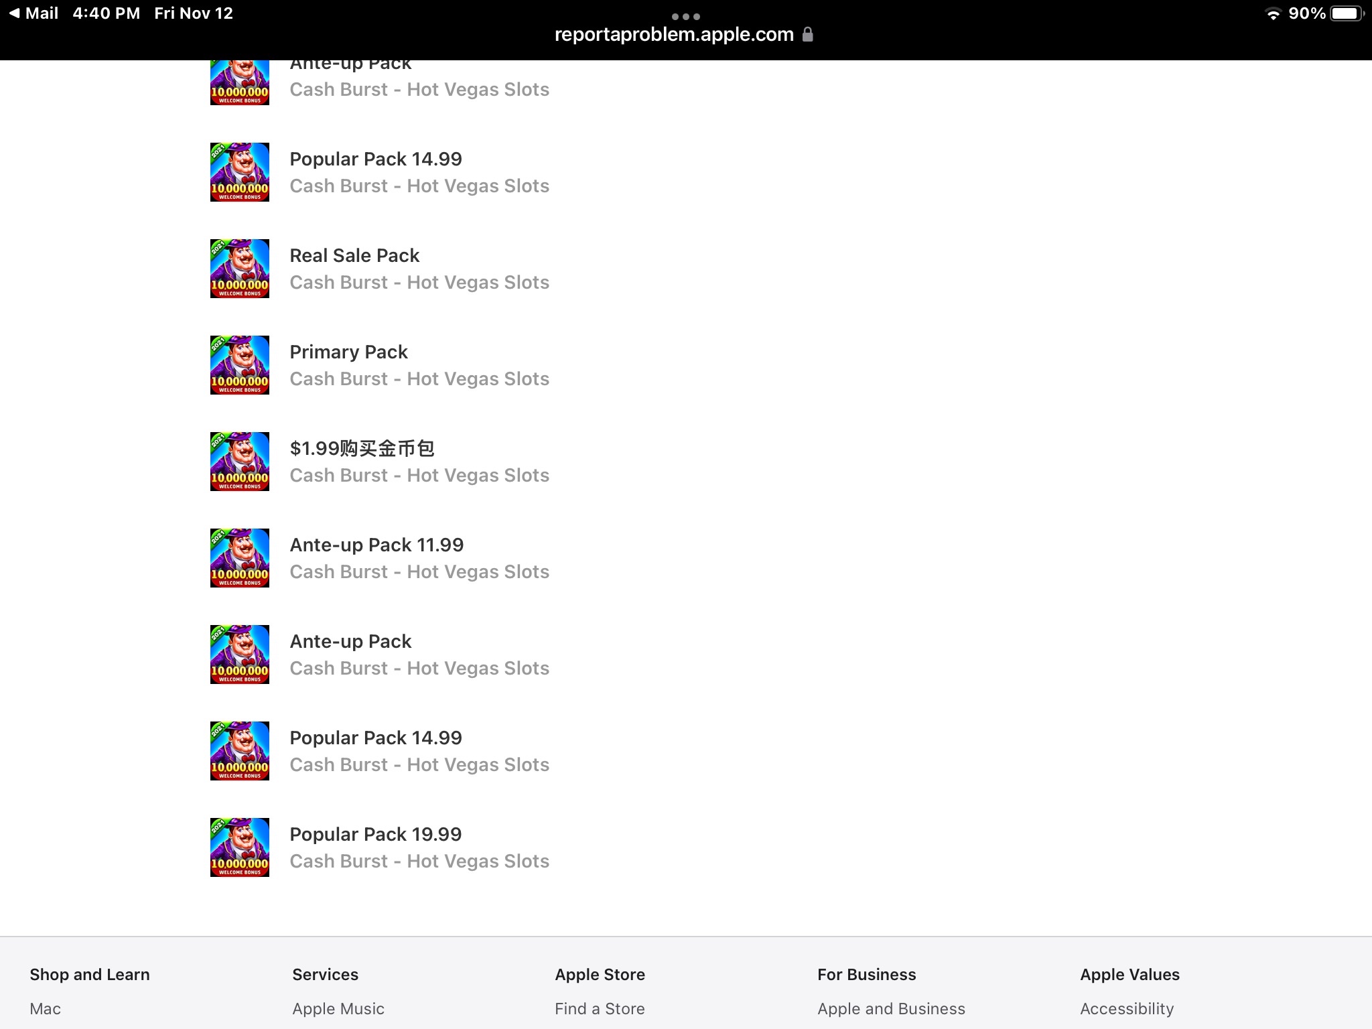Viewport: 1372px width, 1029px height.
Task: Tap the battery indicator icon
Action: (1347, 13)
